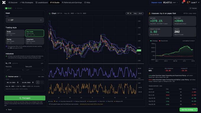Click the PER YEAR +294% card
The image size is (201, 113).
pos(184,21)
